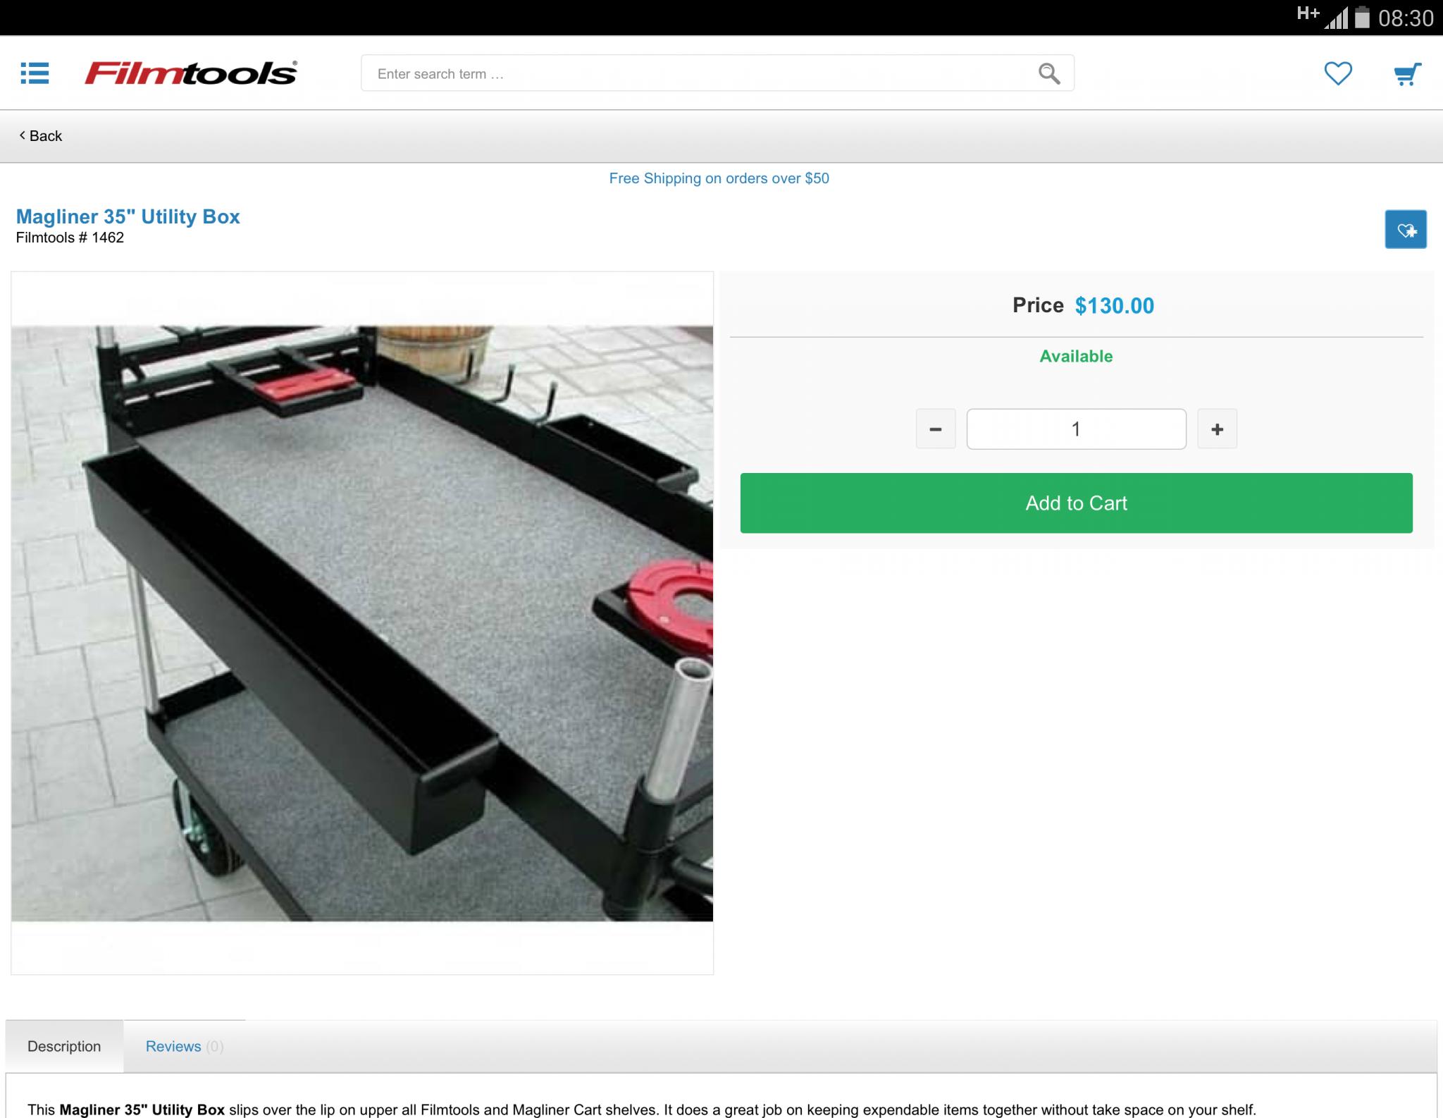Add product to wishlist with heart-plus button
The width and height of the screenshot is (1443, 1118).
[1406, 229]
